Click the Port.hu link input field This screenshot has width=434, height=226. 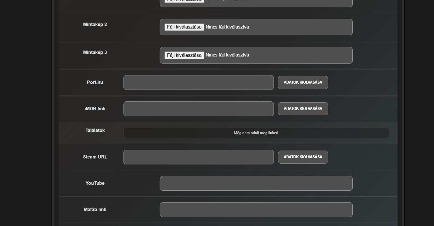click(198, 82)
